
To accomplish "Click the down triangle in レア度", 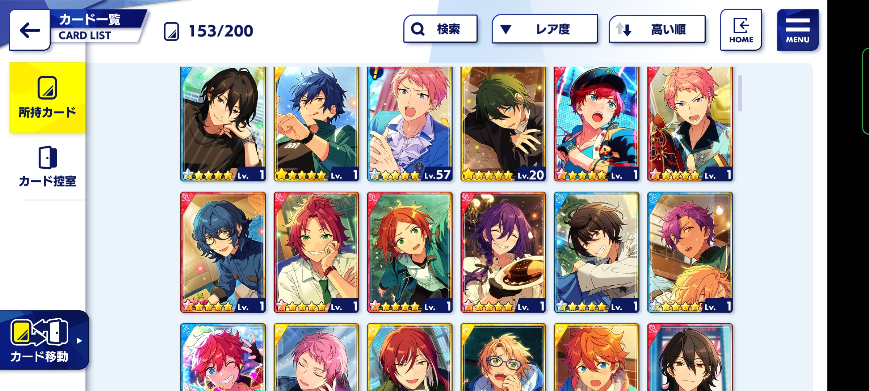I will [x=505, y=29].
